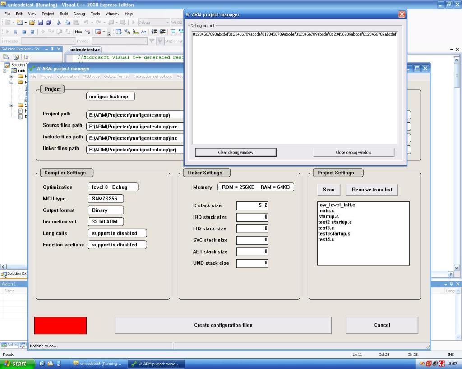The height and width of the screenshot is (369, 462).
Task: Click the Restart debugging icon
Action: tap(32, 32)
